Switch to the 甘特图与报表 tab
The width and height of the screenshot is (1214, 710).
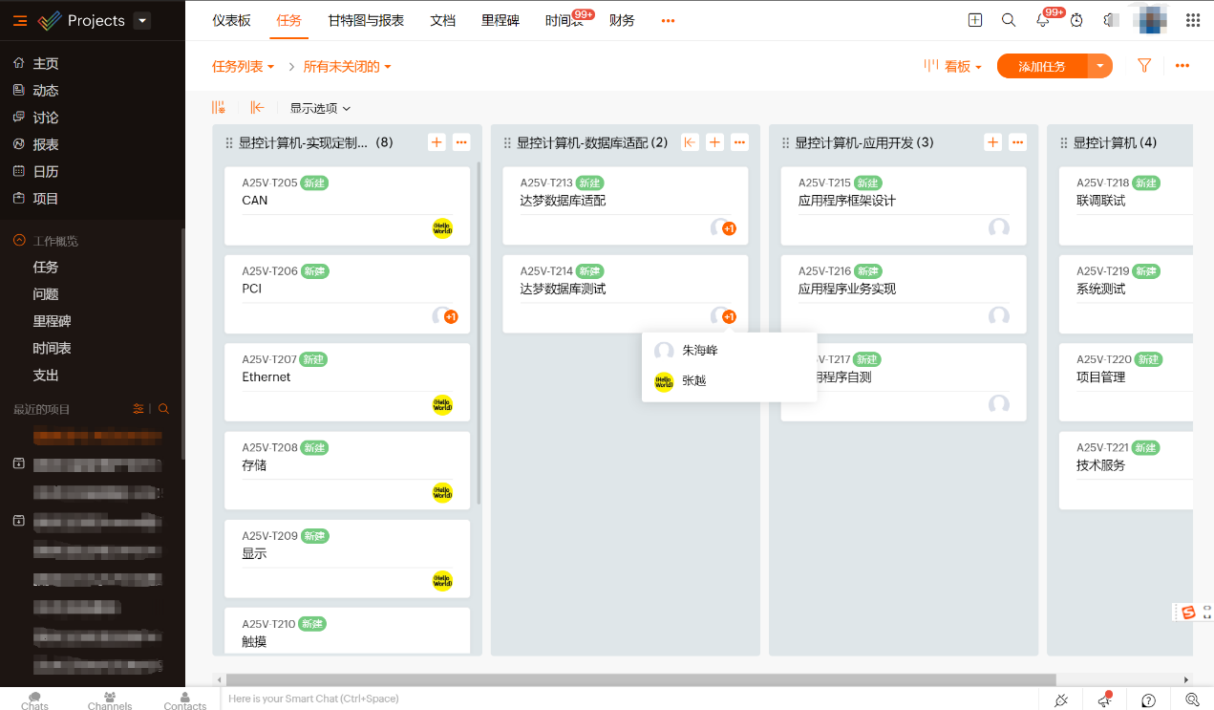(366, 20)
